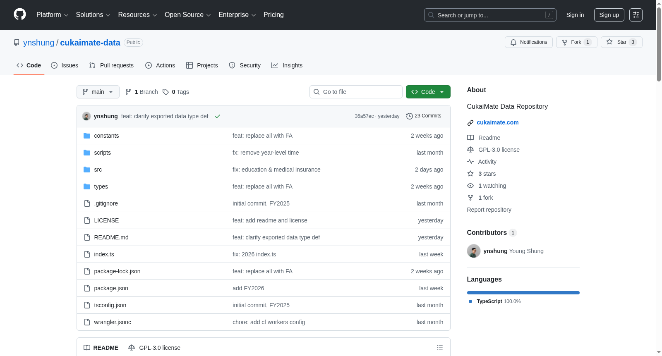Screen dimensions: 662x356
Task: Expand the Platform menu
Action: pyautogui.click(x=53, y=15)
